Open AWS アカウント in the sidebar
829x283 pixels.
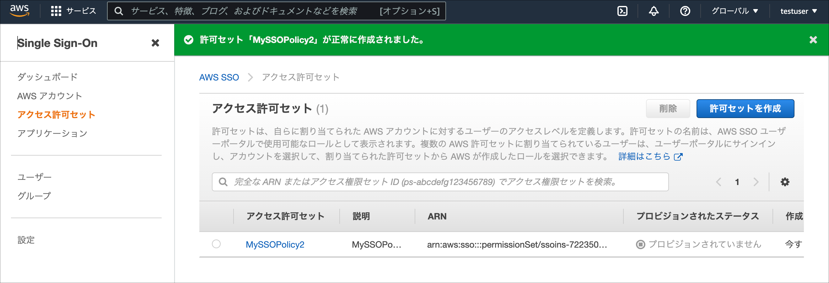pos(50,96)
